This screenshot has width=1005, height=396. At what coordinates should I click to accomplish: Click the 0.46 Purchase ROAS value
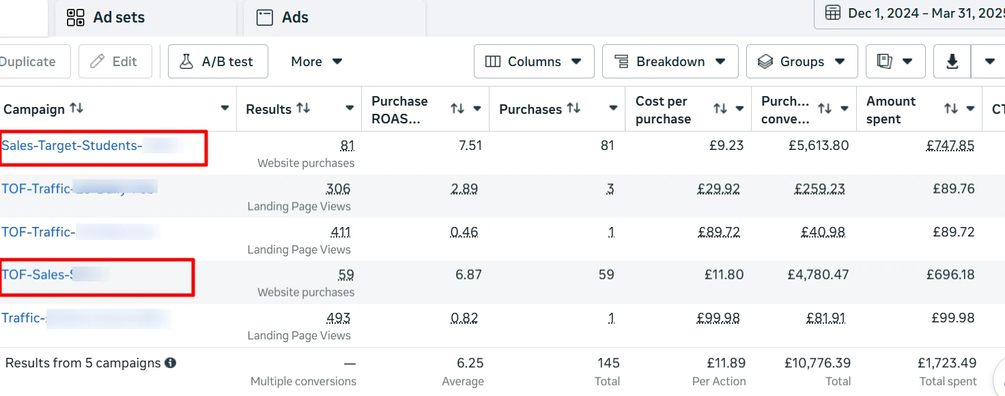click(464, 232)
